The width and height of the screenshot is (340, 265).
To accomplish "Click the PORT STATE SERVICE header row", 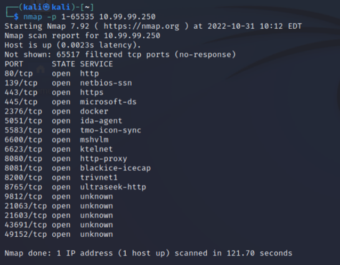I will (x=59, y=64).
